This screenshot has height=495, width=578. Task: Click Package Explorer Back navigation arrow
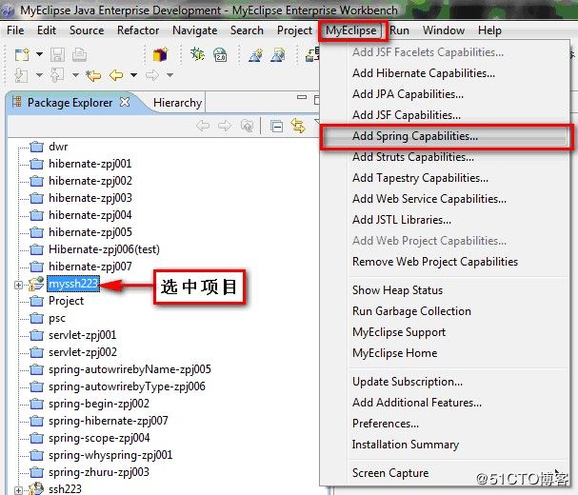point(203,126)
